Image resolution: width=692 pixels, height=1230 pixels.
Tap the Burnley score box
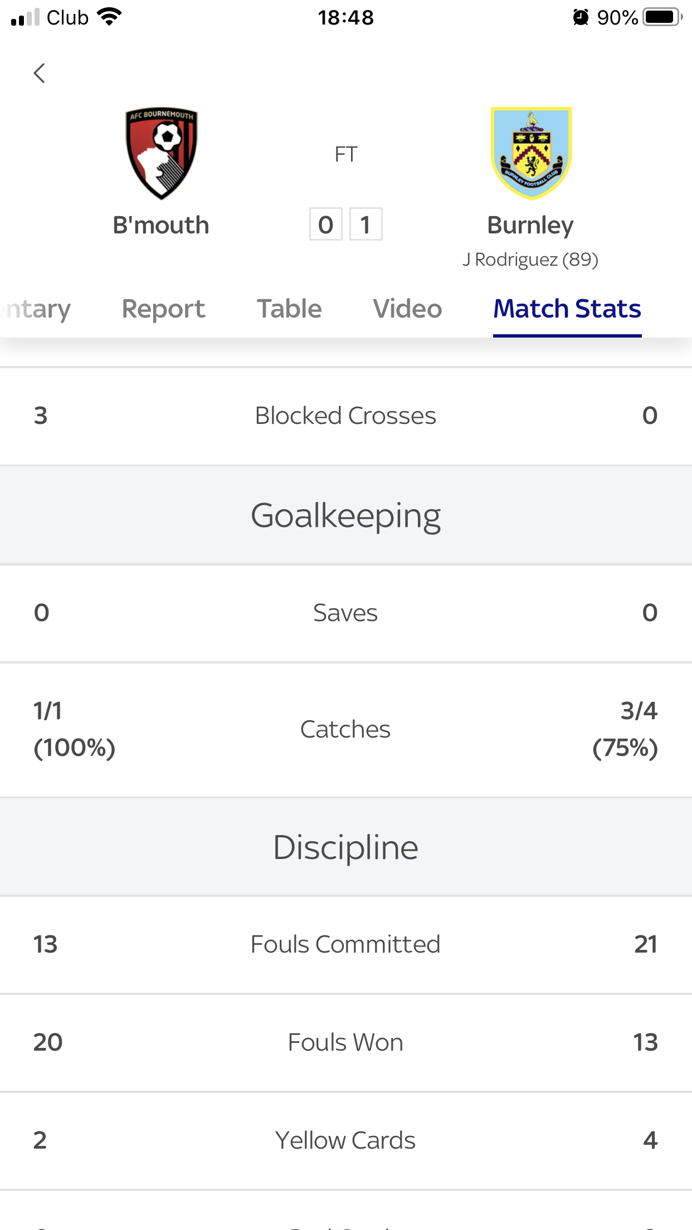[366, 224]
